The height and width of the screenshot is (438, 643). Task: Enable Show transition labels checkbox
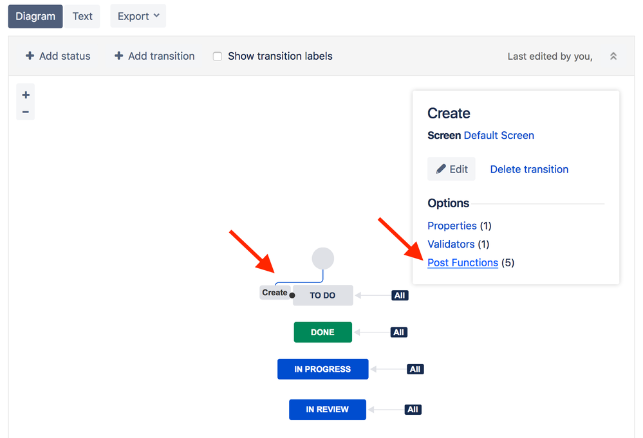pyautogui.click(x=218, y=56)
